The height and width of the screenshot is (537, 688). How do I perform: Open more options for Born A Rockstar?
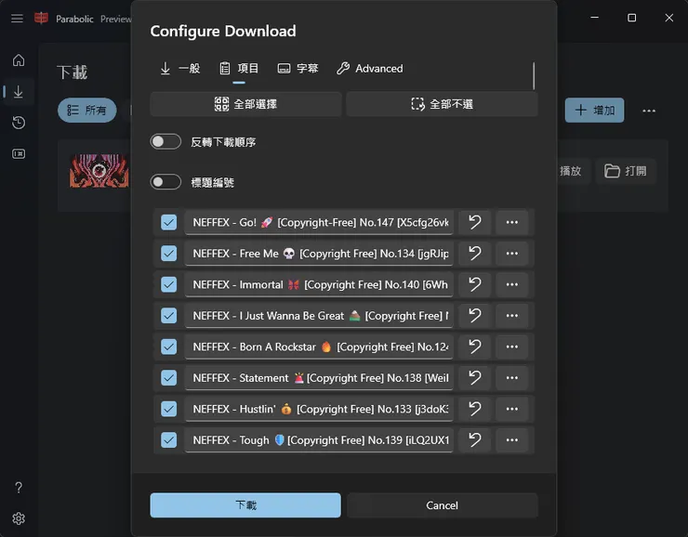pos(512,347)
